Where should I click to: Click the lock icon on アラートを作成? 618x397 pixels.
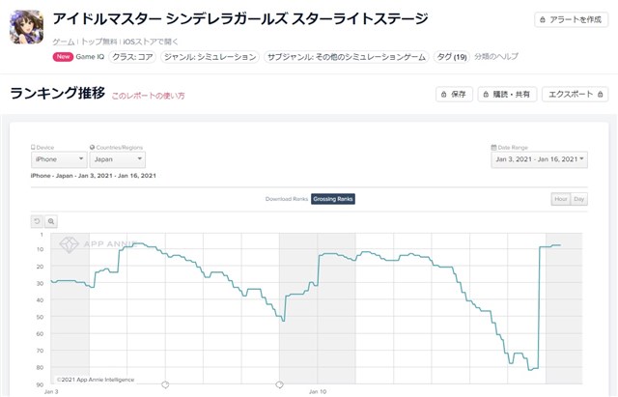coord(543,19)
